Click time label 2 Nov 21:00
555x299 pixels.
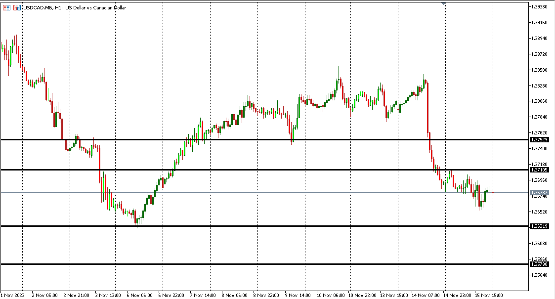click(x=77, y=296)
